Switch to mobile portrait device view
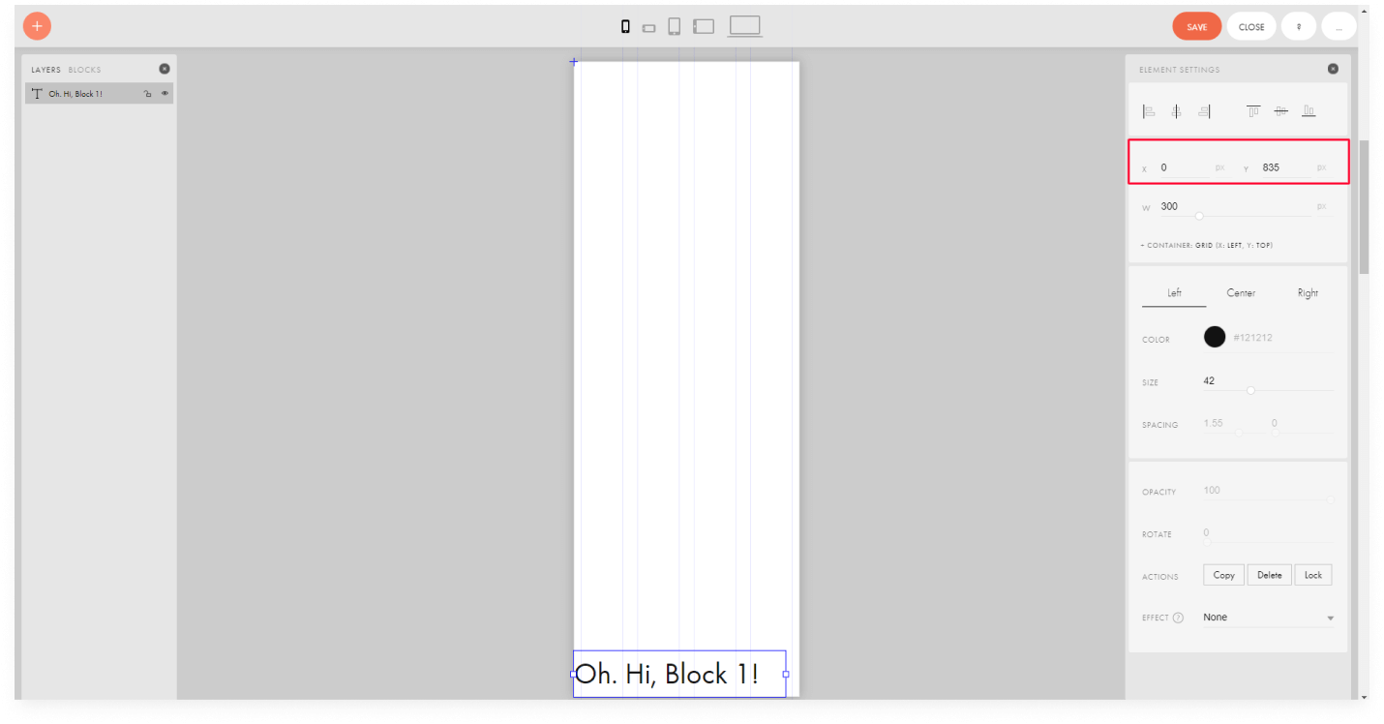1384x724 pixels. point(625,27)
